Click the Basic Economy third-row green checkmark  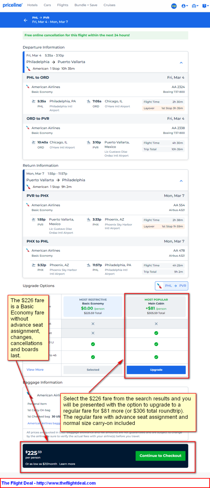click(93, 344)
